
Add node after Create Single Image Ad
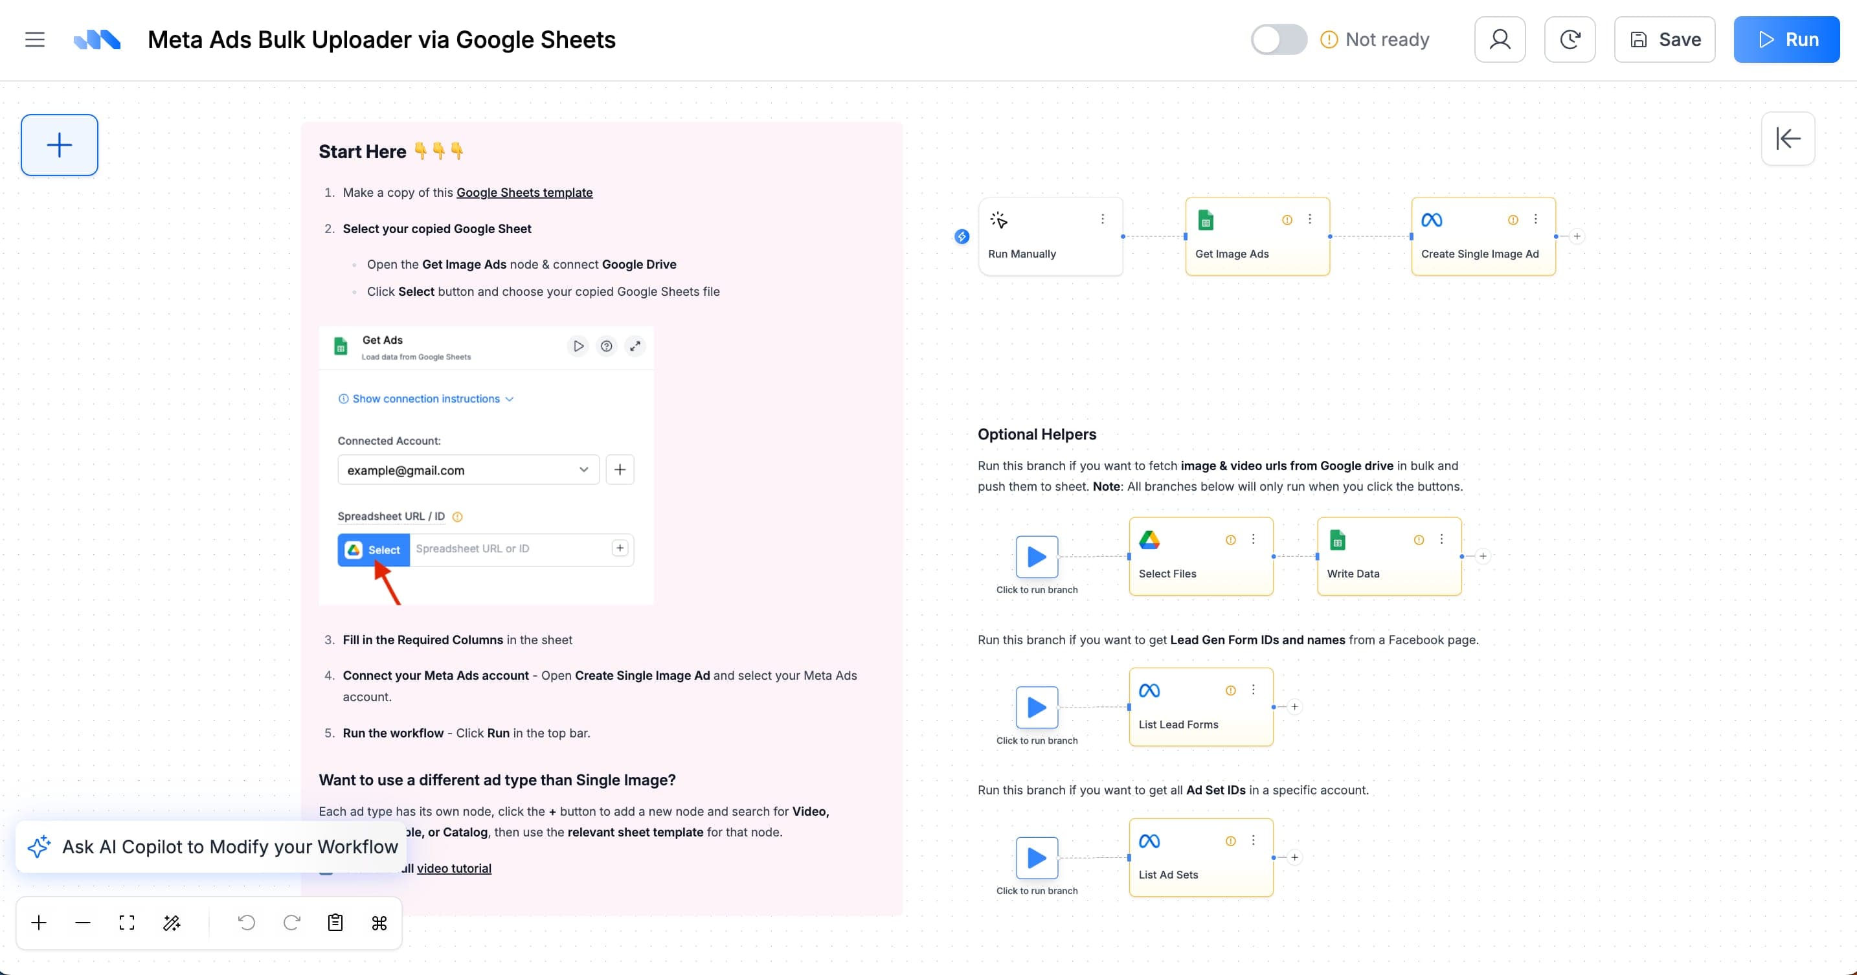1577,236
